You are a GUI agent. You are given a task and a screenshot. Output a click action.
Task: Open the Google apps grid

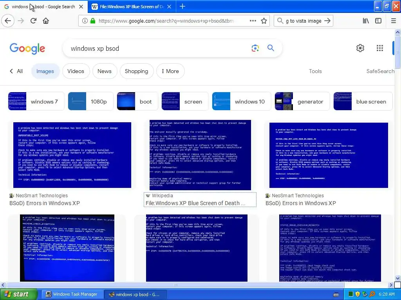380,48
